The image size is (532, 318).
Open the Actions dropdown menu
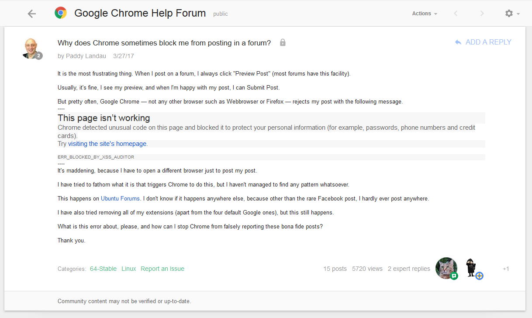coord(425,14)
